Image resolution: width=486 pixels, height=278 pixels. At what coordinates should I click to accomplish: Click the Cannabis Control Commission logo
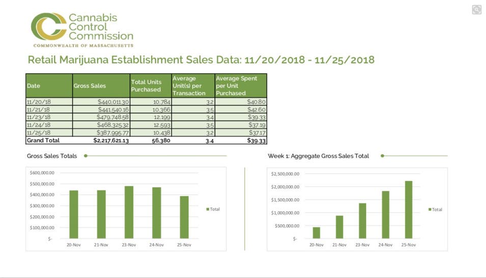[x=82, y=30]
